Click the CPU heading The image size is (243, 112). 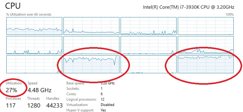coord(13,6)
